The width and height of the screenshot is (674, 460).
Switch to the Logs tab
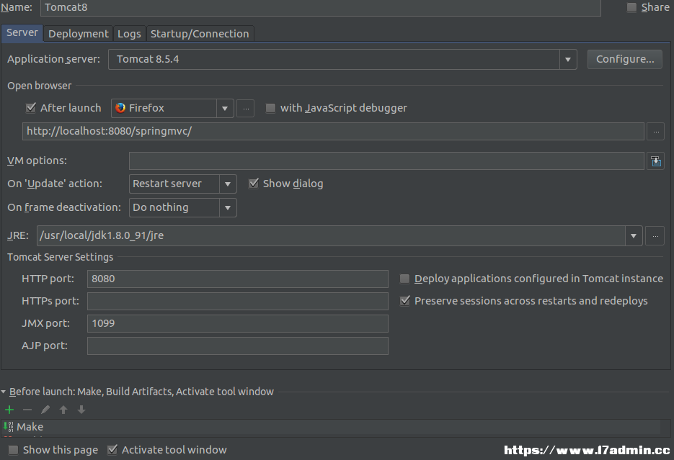129,34
